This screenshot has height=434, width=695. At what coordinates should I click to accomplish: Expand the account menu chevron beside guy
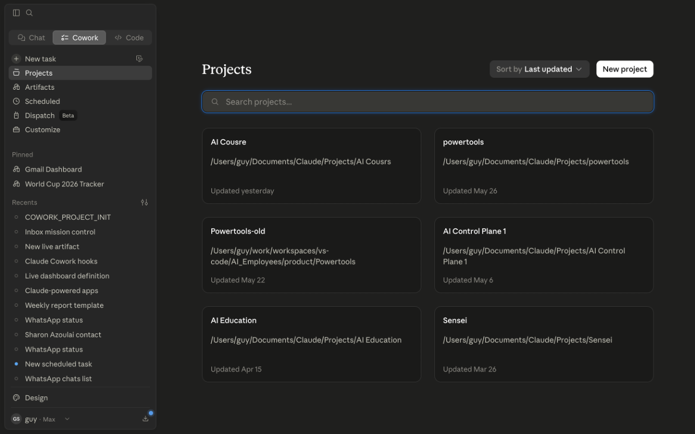67,419
